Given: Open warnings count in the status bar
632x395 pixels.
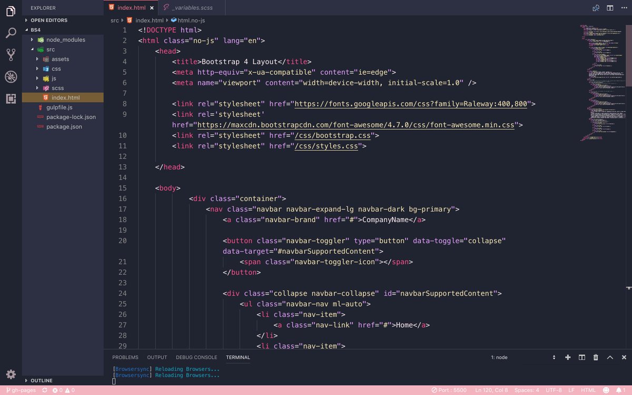Looking at the screenshot, I should point(69,390).
